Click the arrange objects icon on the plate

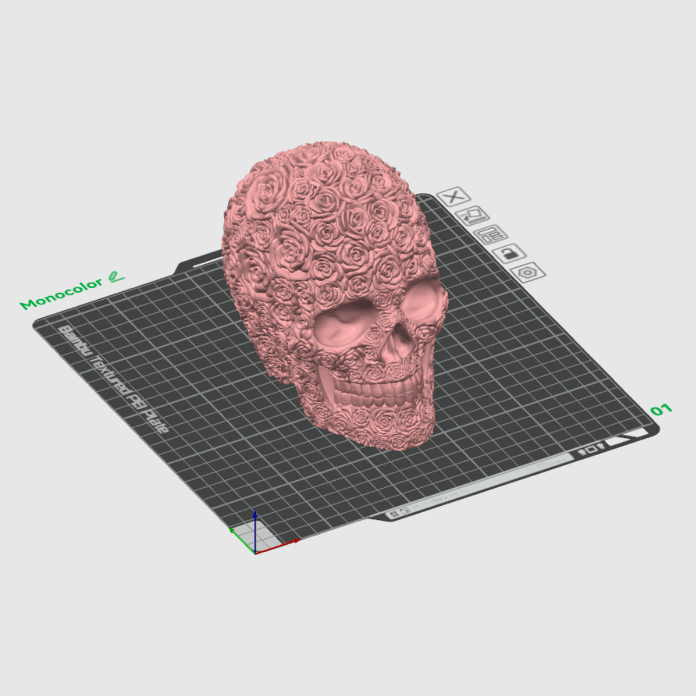pyautogui.click(x=490, y=234)
